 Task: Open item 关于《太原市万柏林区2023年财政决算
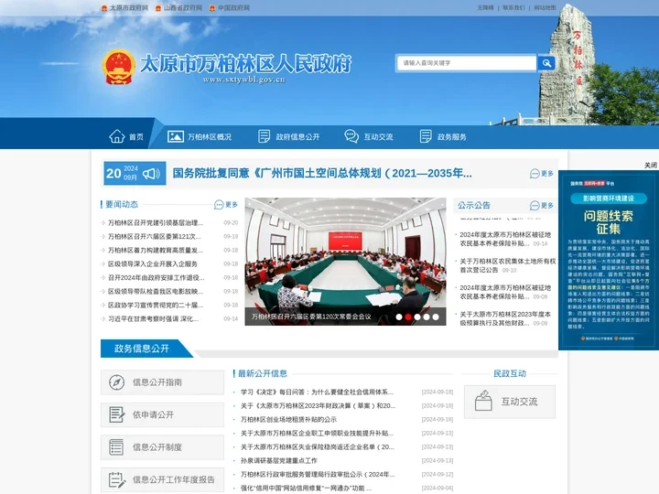(x=319, y=406)
